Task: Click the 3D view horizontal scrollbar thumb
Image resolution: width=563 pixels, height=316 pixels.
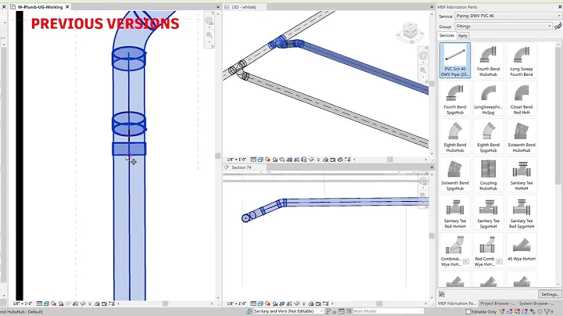Action: 390,160
